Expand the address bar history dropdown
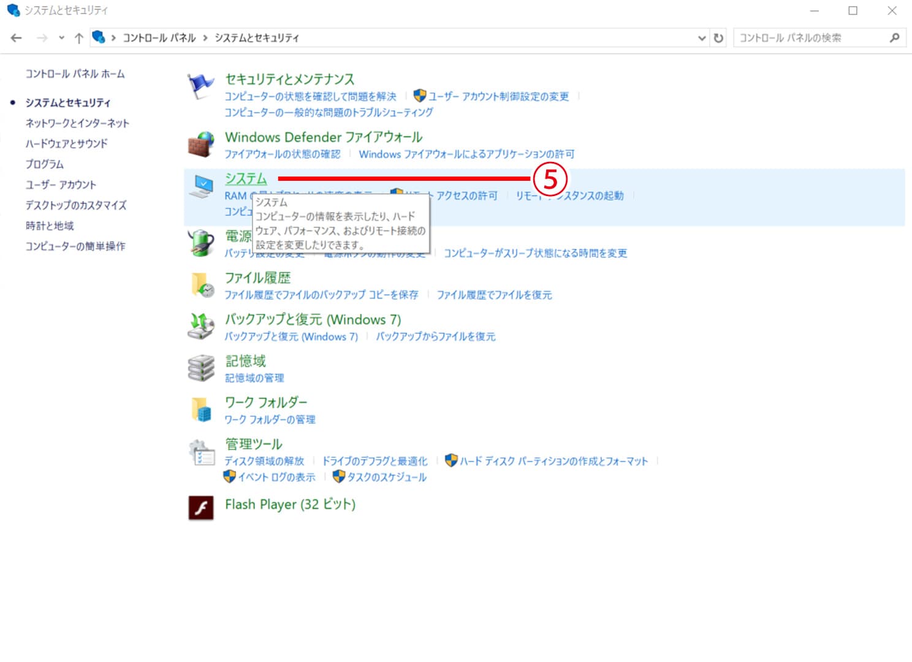 coord(702,38)
